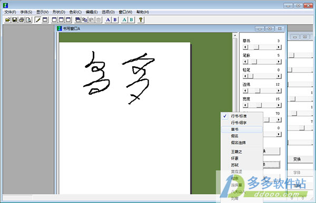
Task: Click the printer toolbar icon
Action: [22, 19]
